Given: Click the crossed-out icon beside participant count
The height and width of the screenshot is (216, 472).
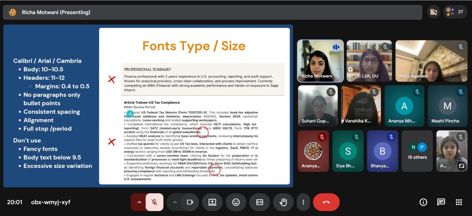Looking at the screenshot, I should pyautogui.click(x=433, y=12).
